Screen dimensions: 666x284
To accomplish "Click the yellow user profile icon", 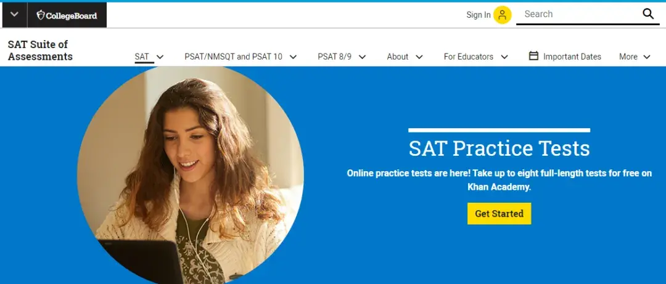I will tap(502, 15).
